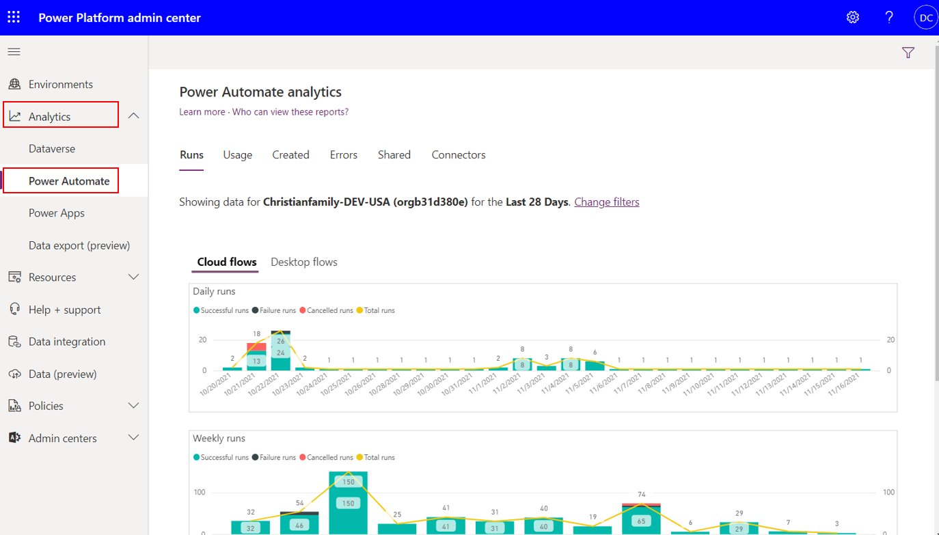Screen dimensions: 939x535
Task: Open the Policies section icon
Action: (x=14, y=405)
